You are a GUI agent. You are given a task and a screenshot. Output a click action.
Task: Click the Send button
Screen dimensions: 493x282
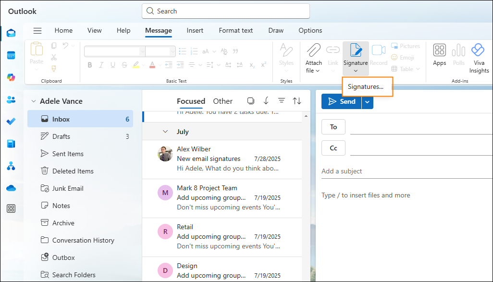click(342, 101)
